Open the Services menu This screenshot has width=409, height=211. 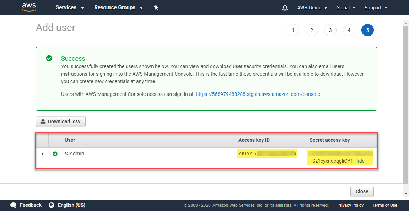pyautogui.click(x=67, y=7)
